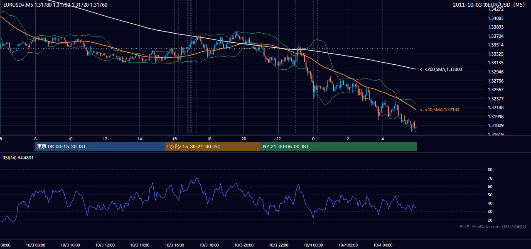The width and height of the screenshot is (531, 249).
Task: Click the 10/4 04:00 time axis label
Action: click(x=383, y=245)
